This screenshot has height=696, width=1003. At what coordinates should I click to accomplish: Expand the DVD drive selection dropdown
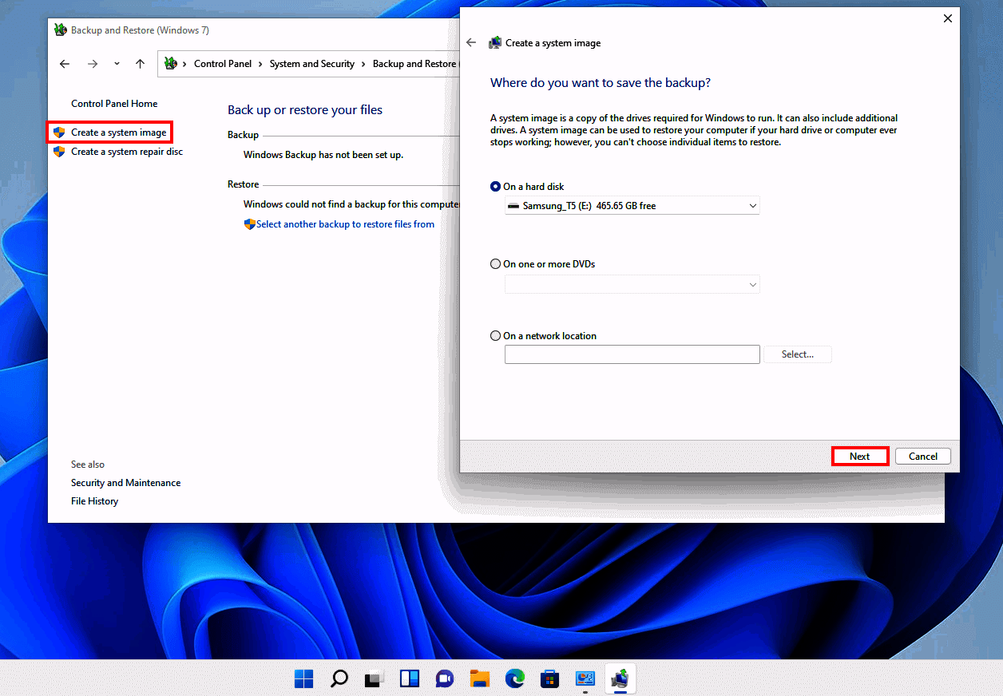tap(751, 284)
